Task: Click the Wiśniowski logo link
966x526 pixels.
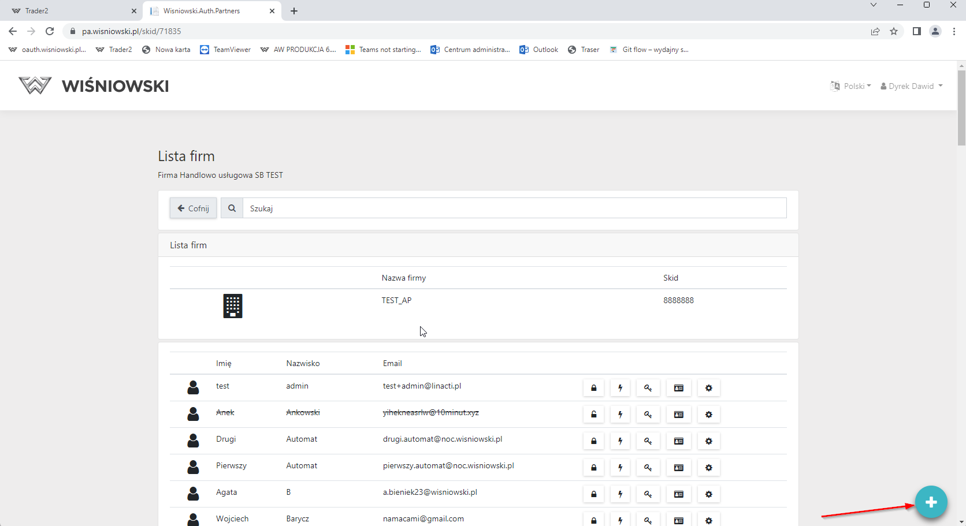Action: (94, 86)
